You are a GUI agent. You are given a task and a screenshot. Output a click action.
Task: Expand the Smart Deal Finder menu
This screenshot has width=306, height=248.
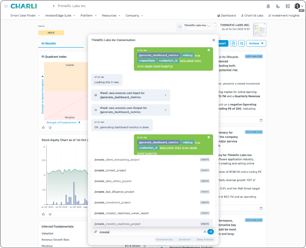25,15
